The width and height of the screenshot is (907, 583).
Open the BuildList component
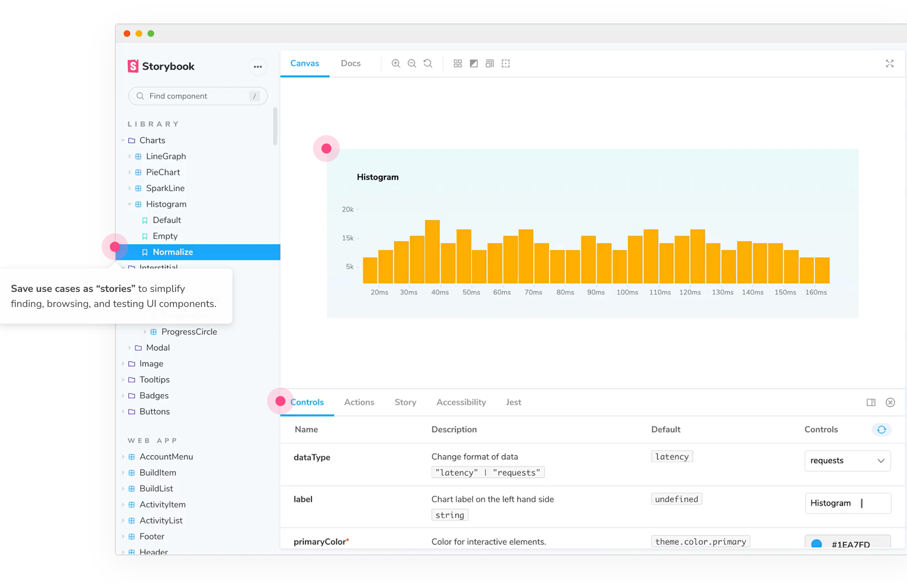tap(156, 489)
